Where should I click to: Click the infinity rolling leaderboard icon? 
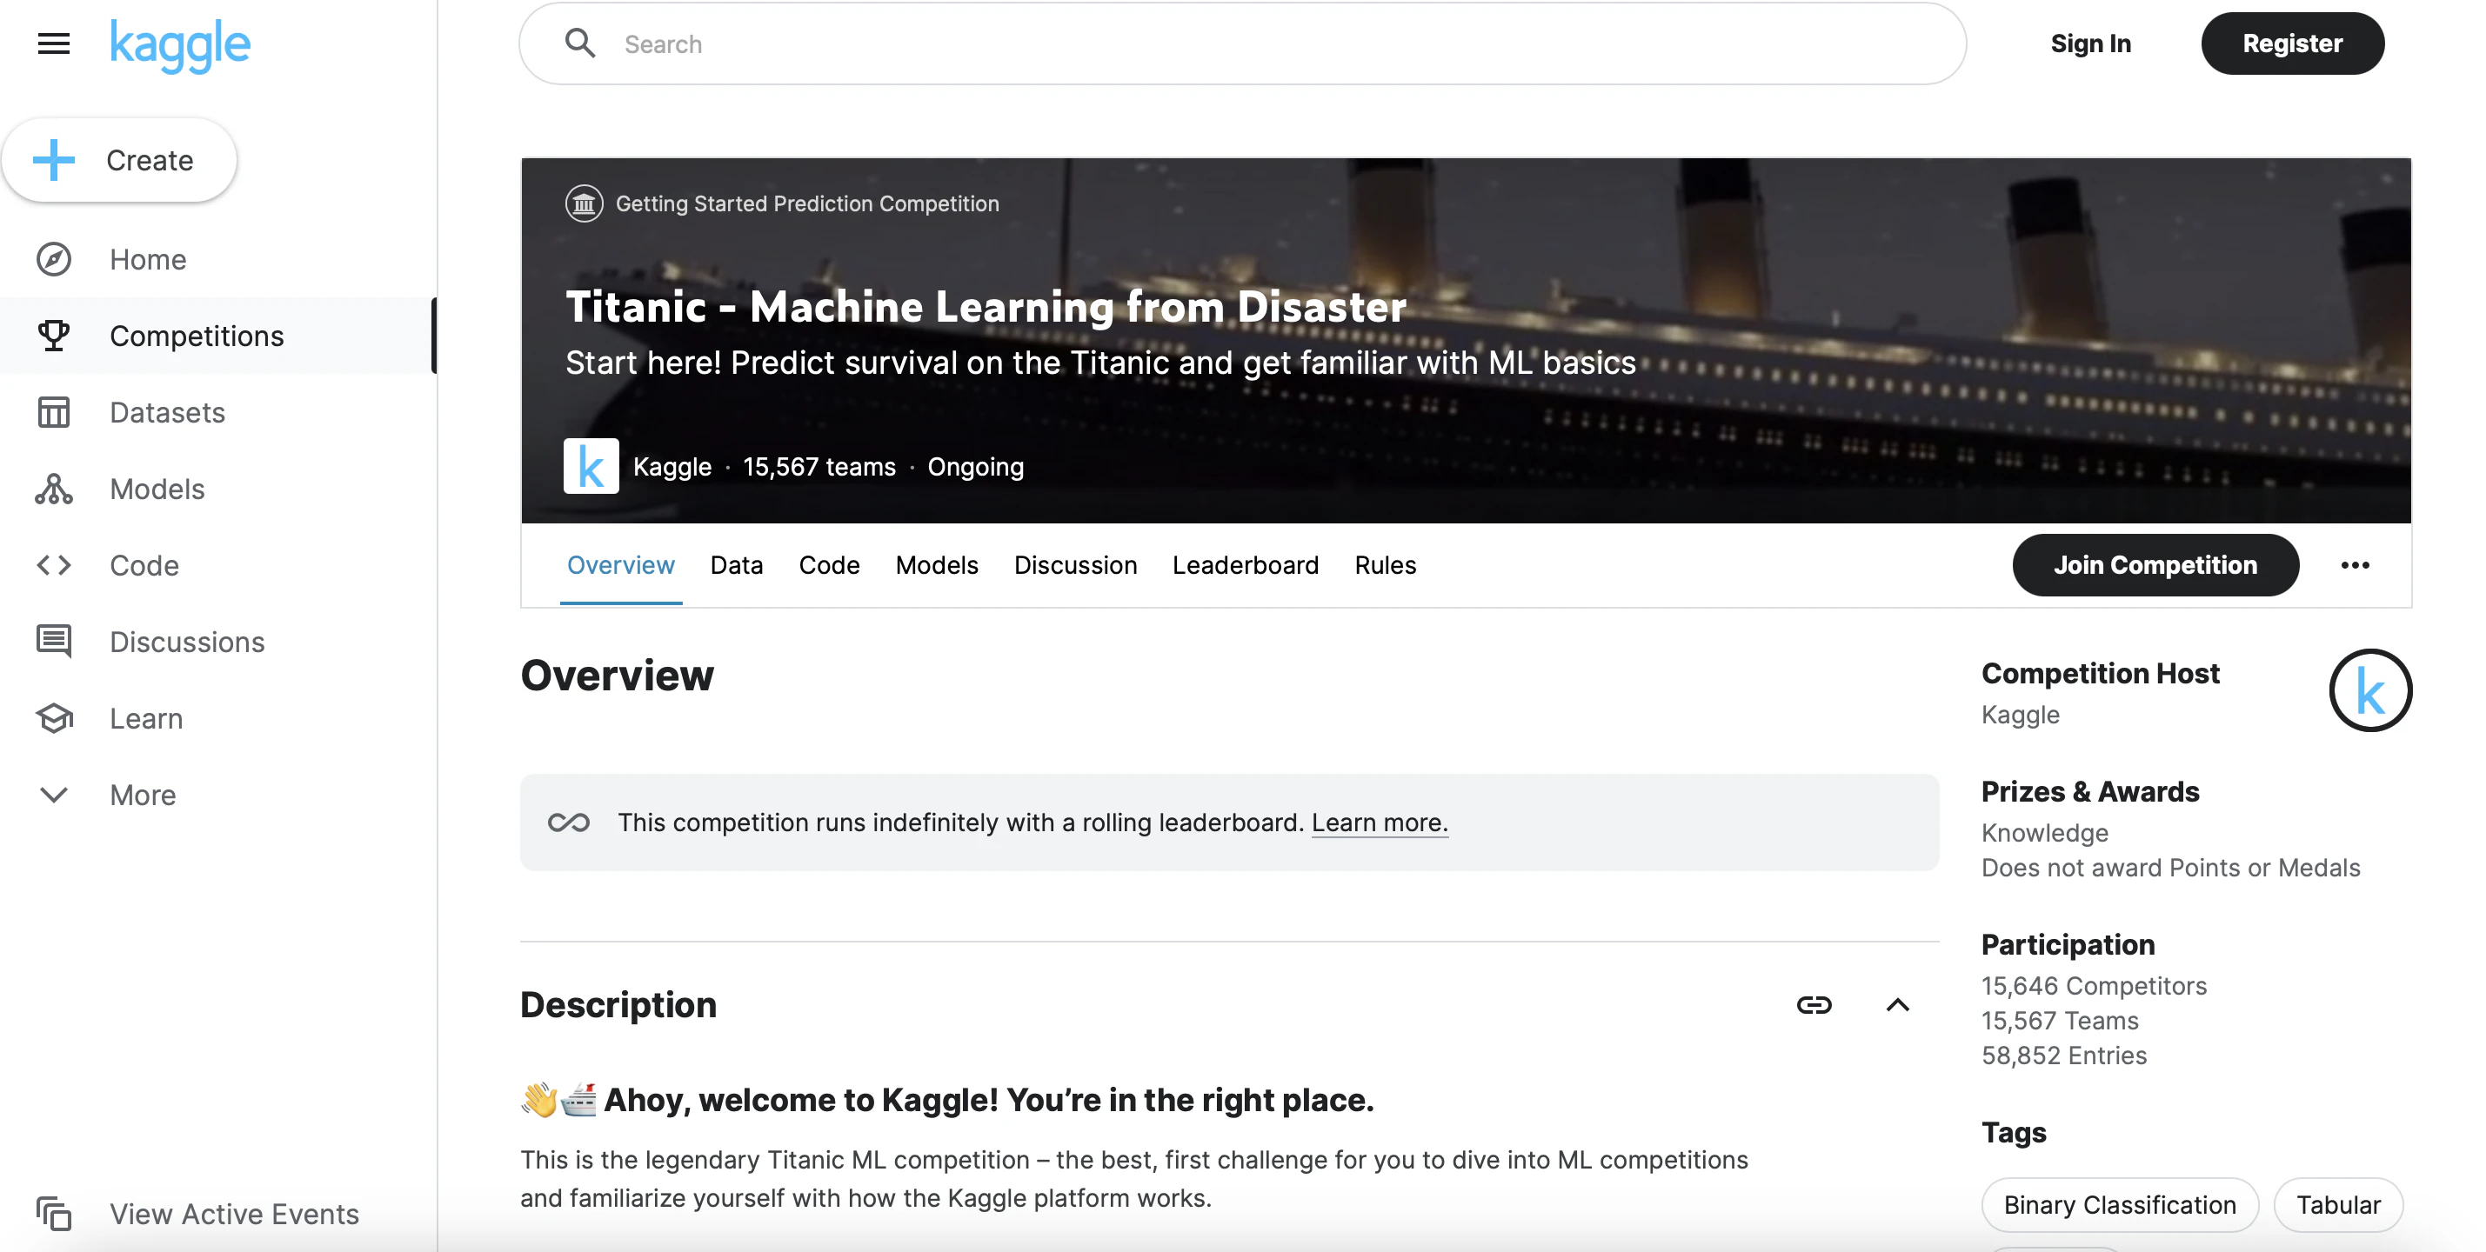pos(568,822)
